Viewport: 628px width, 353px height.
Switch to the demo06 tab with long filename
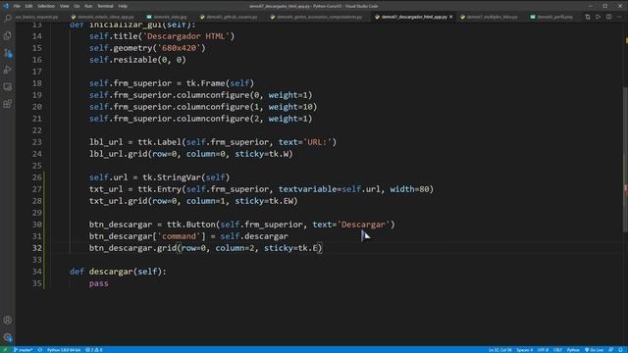point(316,17)
